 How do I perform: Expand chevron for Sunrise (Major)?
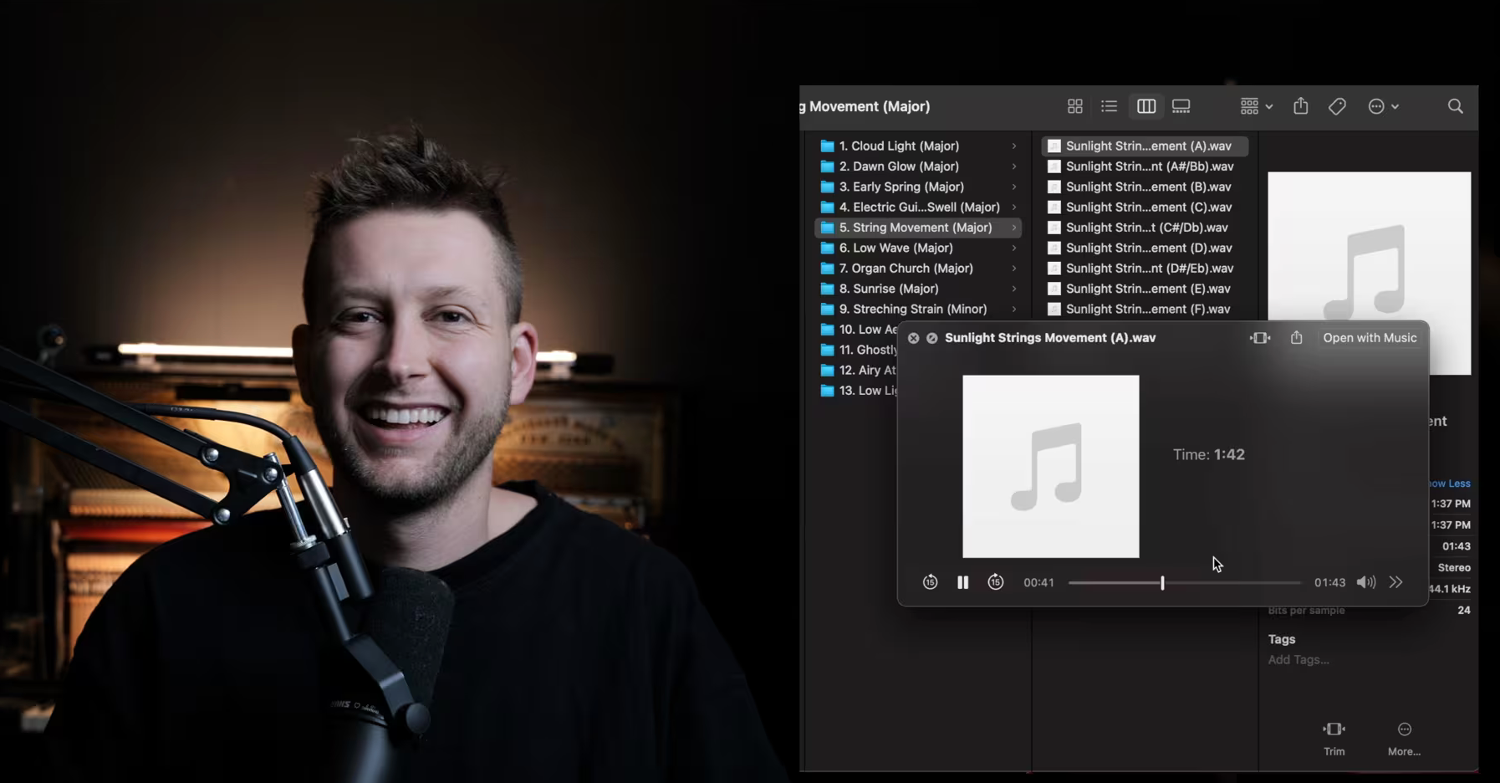pos(1014,289)
